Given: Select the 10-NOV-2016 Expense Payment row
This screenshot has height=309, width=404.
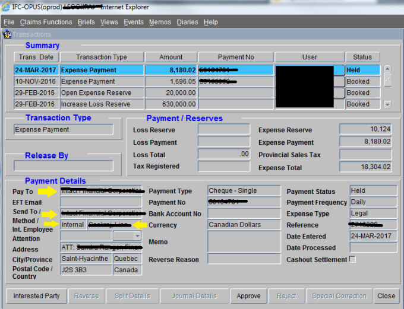Looking at the screenshot, I should [x=101, y=81].
